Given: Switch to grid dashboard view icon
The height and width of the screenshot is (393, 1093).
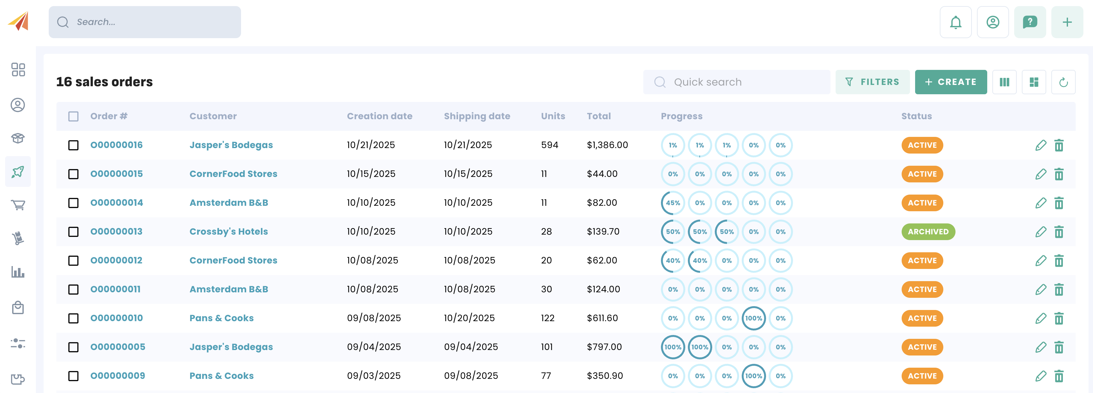Looking at the screenshot, I should 1034,82.
